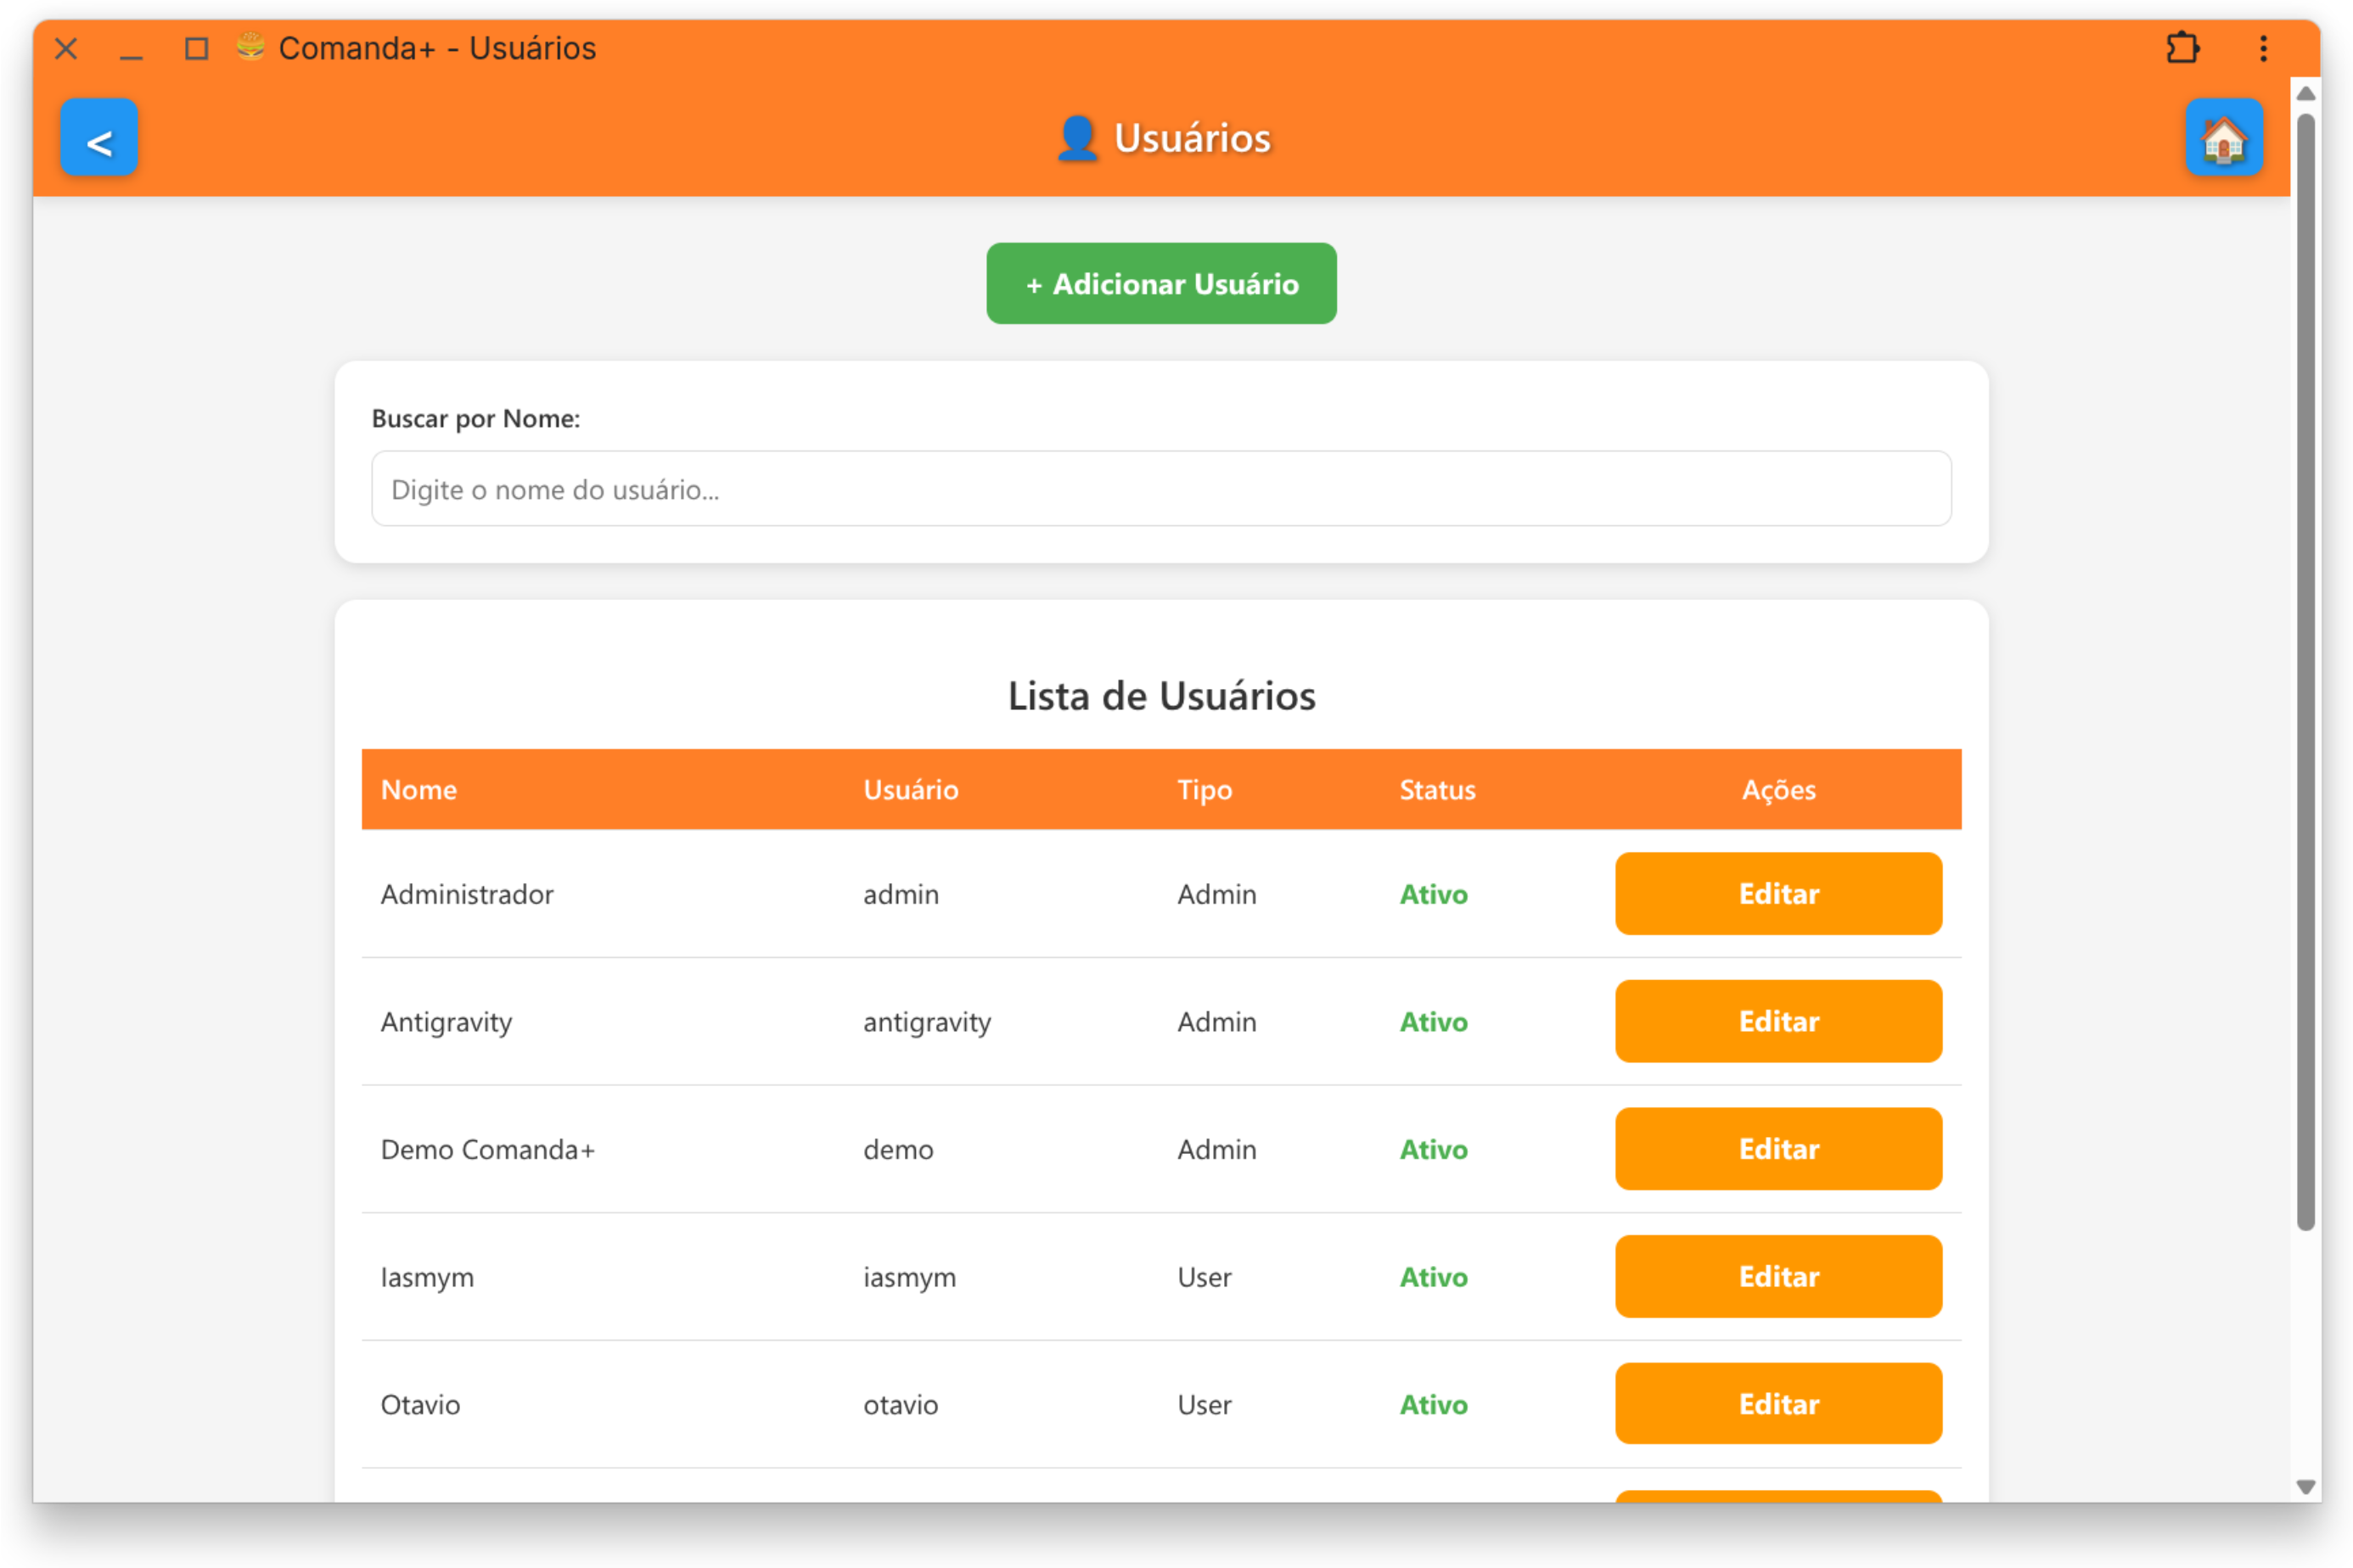Maximize the window using square icon
The height and width of the screenshot is (1568, 2353).
click(197, 48)
